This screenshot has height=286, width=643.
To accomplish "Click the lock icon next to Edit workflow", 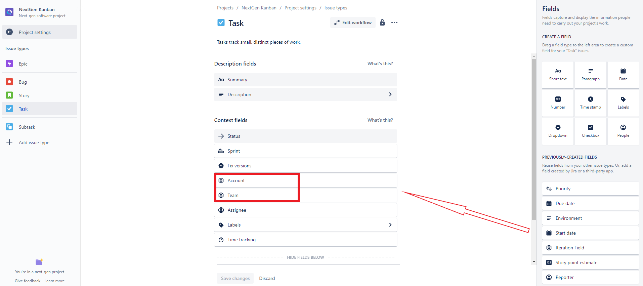I will (382, 23).
